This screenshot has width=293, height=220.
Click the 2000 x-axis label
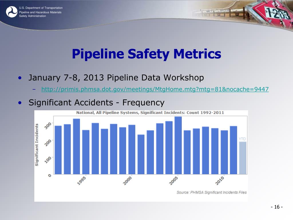click(x=127, y=180)
